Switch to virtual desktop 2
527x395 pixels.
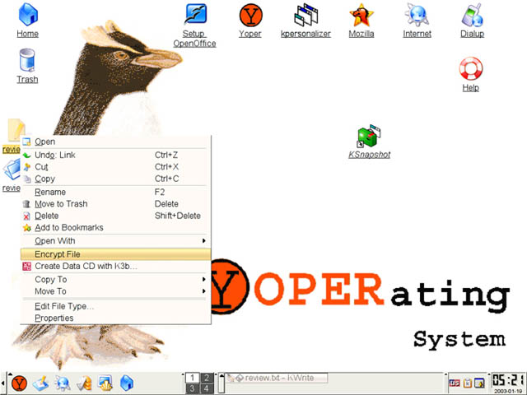tap(207, 378)
